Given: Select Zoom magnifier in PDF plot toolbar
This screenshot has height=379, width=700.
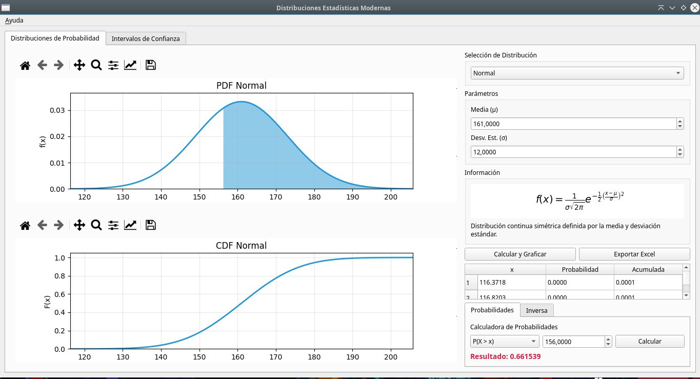Looking at the screenshot, I should tap(96, 65).
